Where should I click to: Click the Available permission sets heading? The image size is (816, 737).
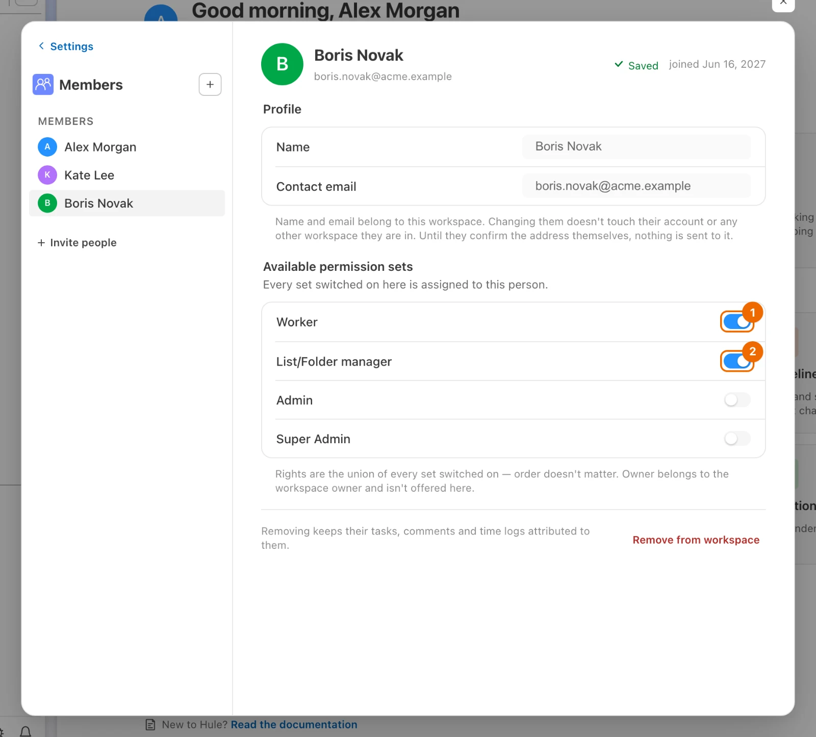coord(338,267)
